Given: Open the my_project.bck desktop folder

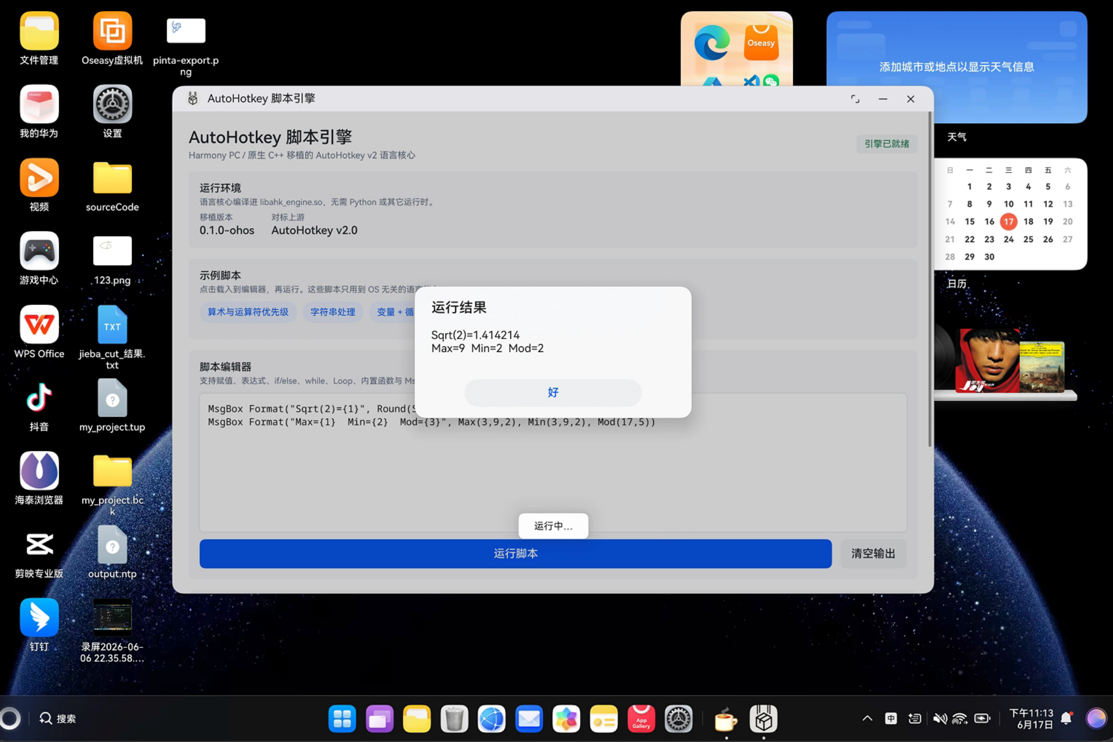Looking at the screenshot, I should click(112, 485).
